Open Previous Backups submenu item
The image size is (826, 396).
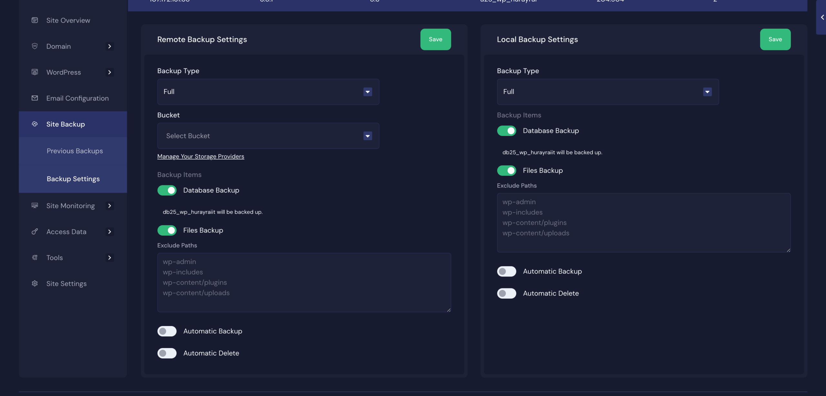coord(75,151)
